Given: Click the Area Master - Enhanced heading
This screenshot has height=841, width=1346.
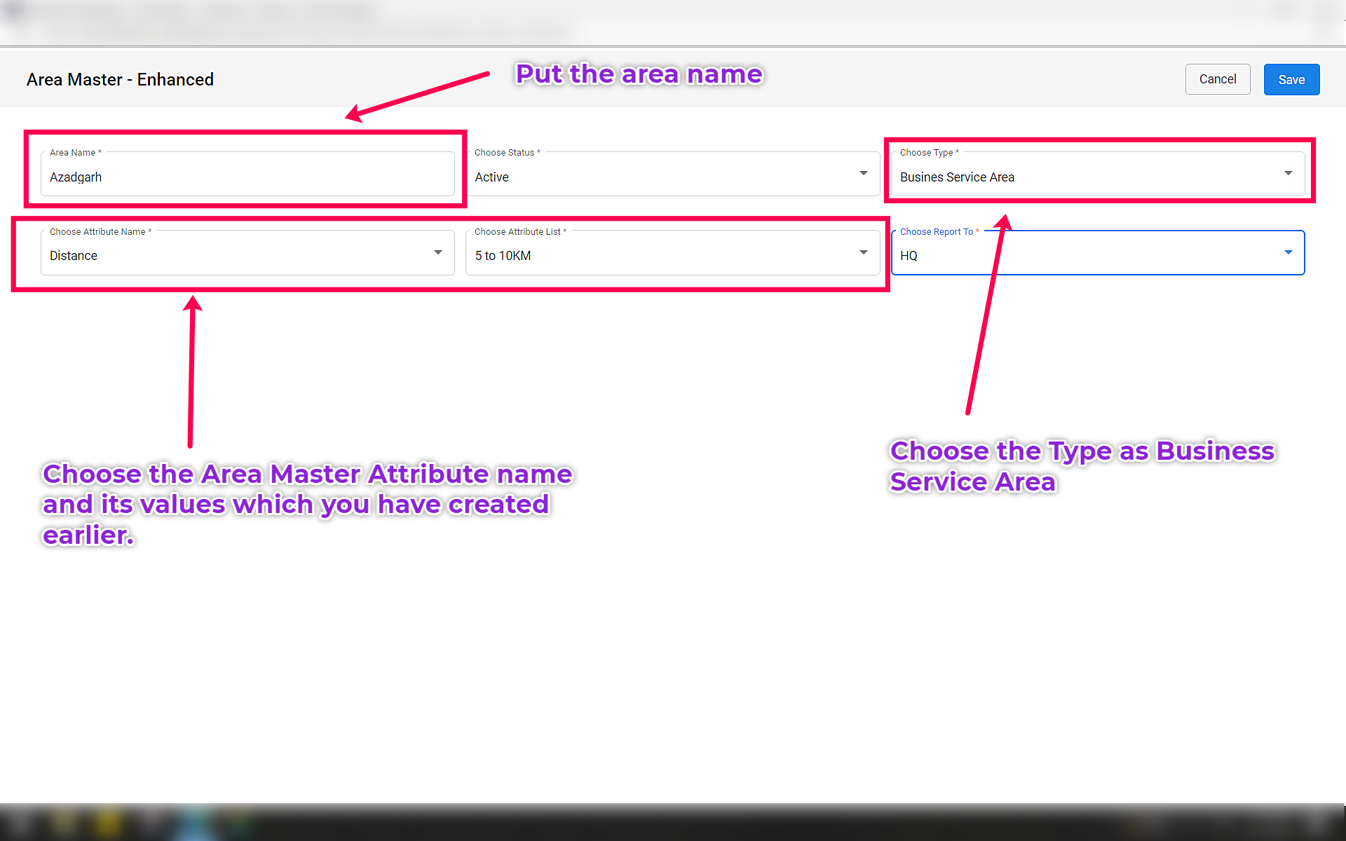Looking at the screenshot, I should click(x=120, y=80).
